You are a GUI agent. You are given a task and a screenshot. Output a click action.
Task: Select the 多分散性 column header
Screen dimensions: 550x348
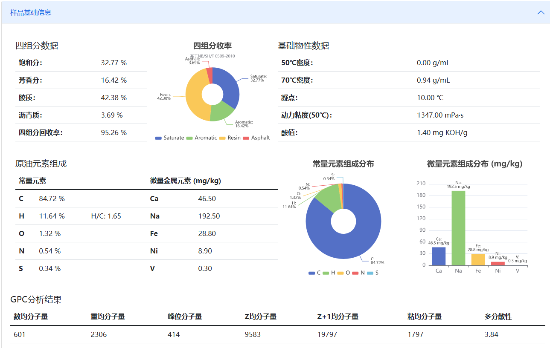pos(498,316)
